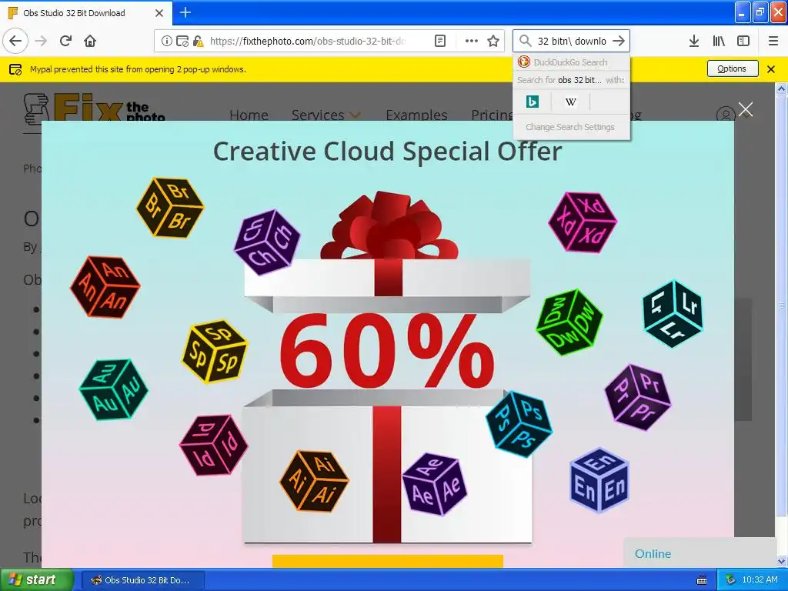Click the search box with 32 bit text
Image resolution: width=788 pixels, height=591 pixels.
tap(572, 42)
